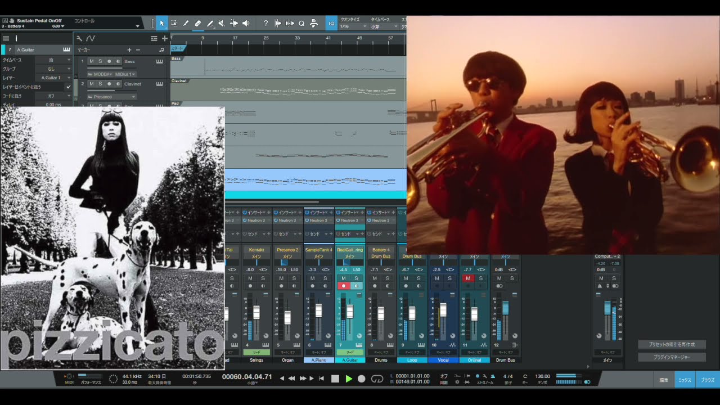Viewport: 720px width, 405px height.
Task: Mute the Orijinal mixer channel
Action: click(468, 278)
